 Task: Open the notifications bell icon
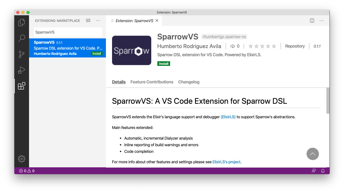click(323, 171)
